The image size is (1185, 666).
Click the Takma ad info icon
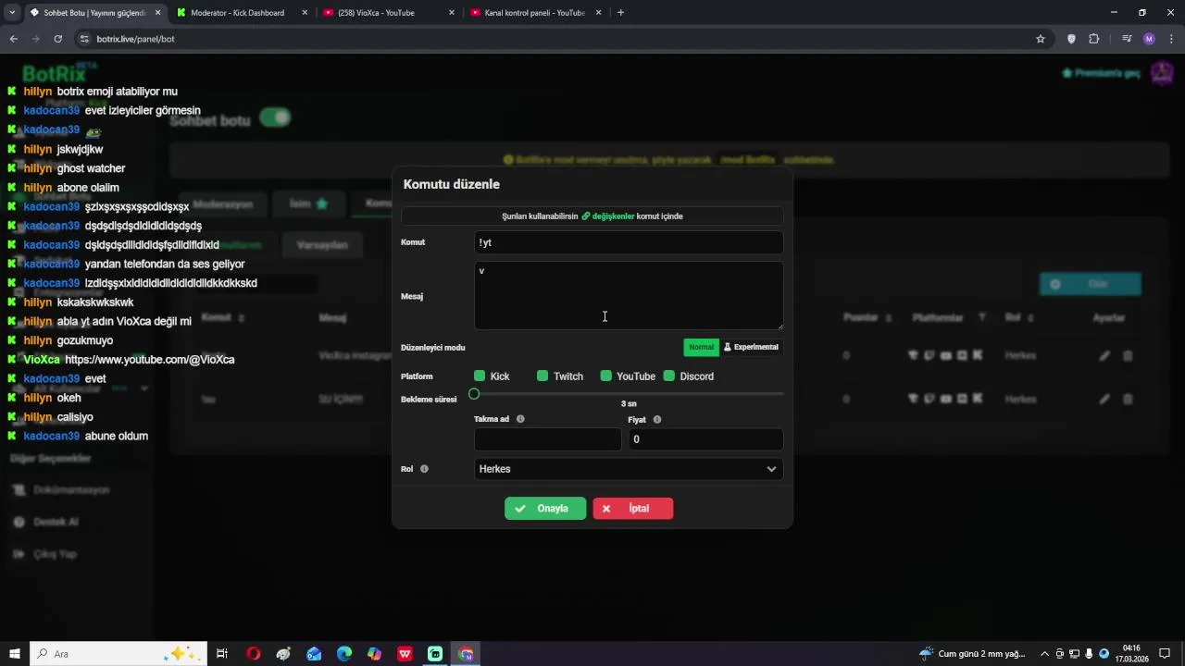pyautogui.click(x=520, y=419)
